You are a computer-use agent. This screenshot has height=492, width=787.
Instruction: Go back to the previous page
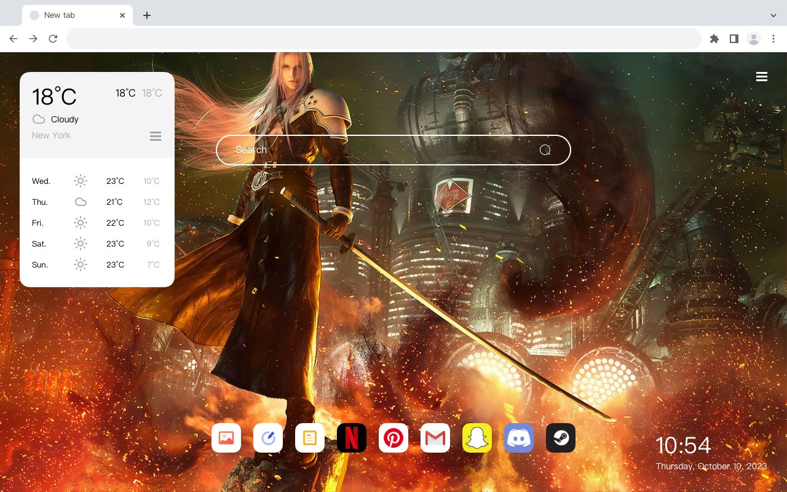14,39
